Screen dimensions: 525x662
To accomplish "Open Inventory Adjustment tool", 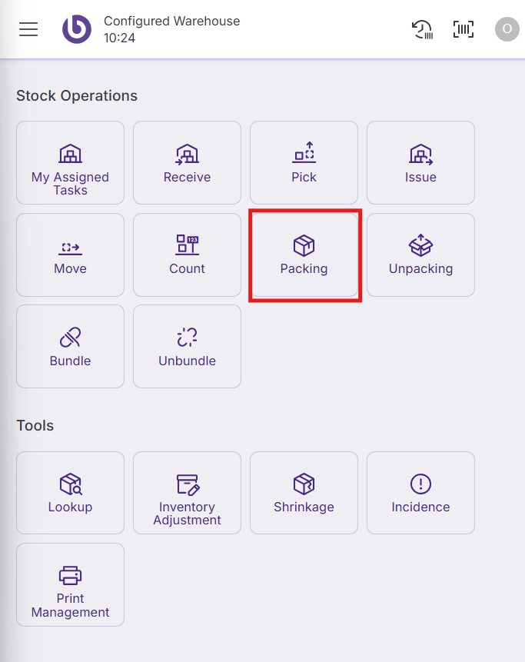I will click(x=187, y=492).
